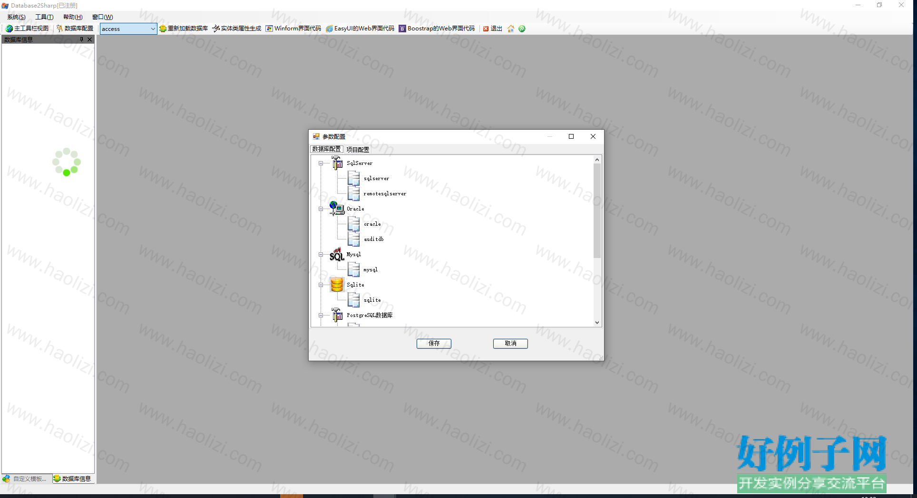Collapse the Mysql tree node
917x498 pixels.
point(321,255)
